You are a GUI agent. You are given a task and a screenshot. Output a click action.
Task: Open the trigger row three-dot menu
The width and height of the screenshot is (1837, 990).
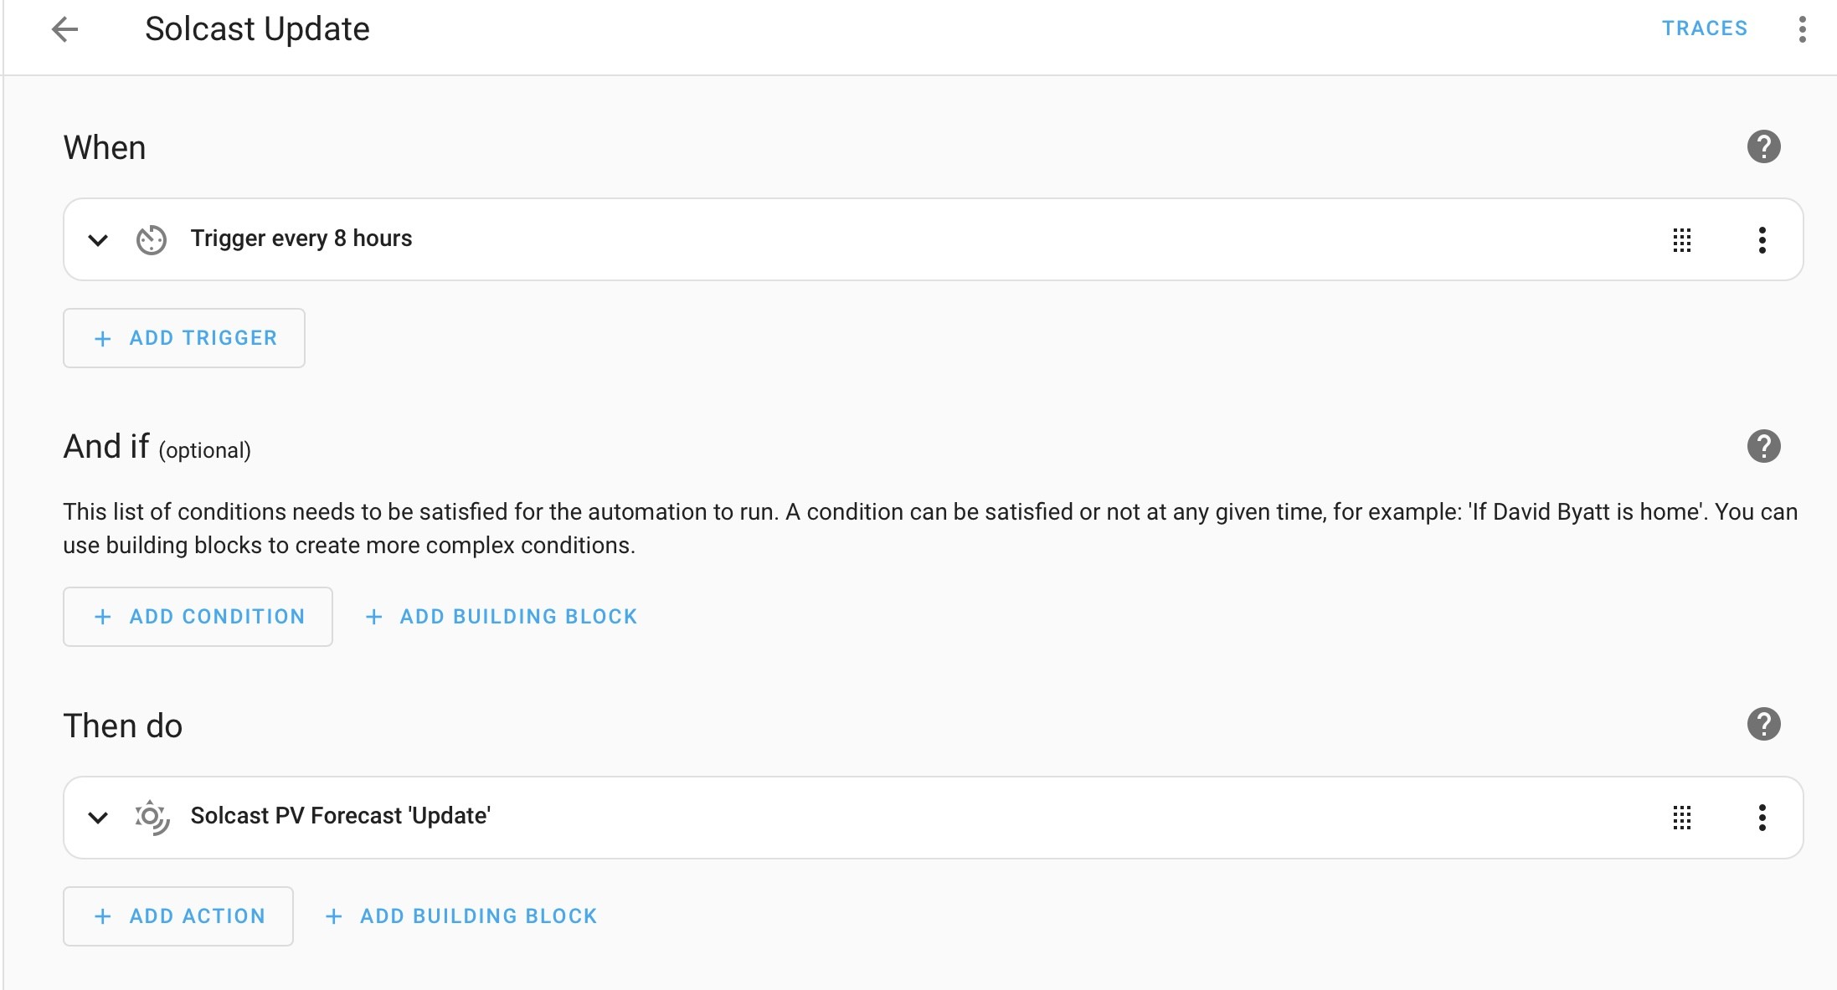[1762, 240]
